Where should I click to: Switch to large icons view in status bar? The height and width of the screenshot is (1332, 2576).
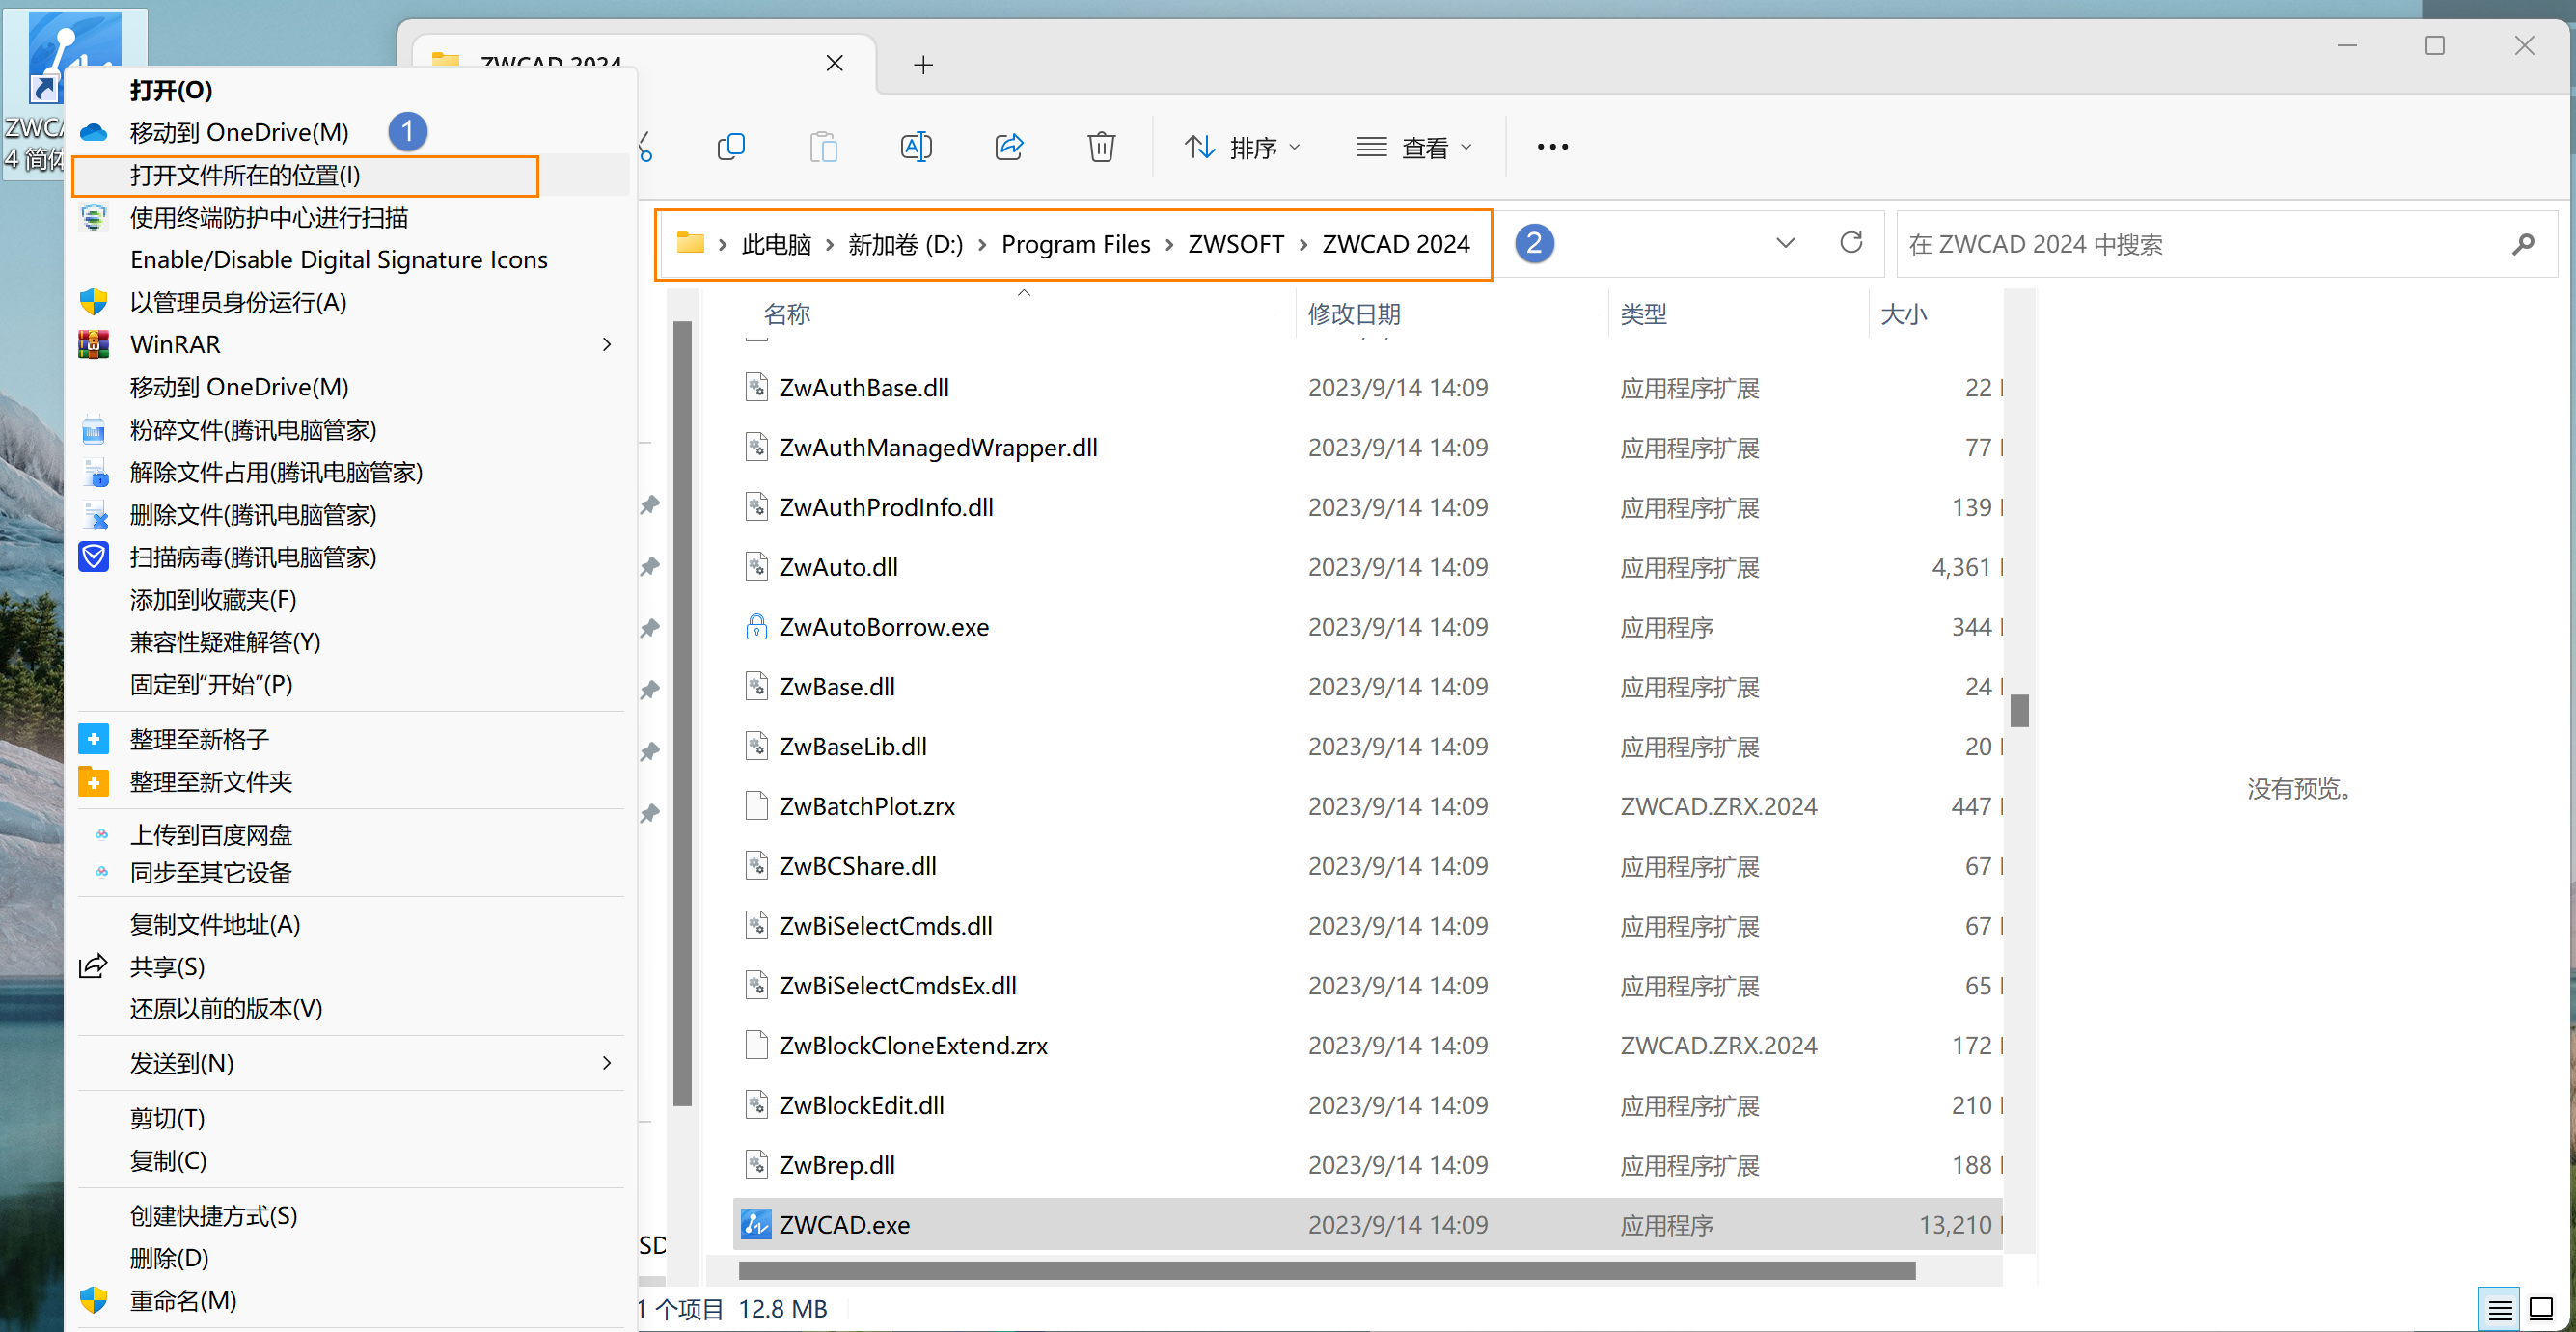coord(2541,1309)
